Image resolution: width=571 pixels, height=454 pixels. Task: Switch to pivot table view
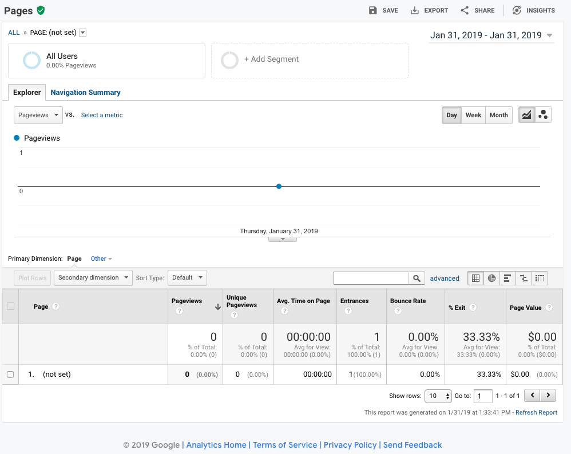point(540,278)
